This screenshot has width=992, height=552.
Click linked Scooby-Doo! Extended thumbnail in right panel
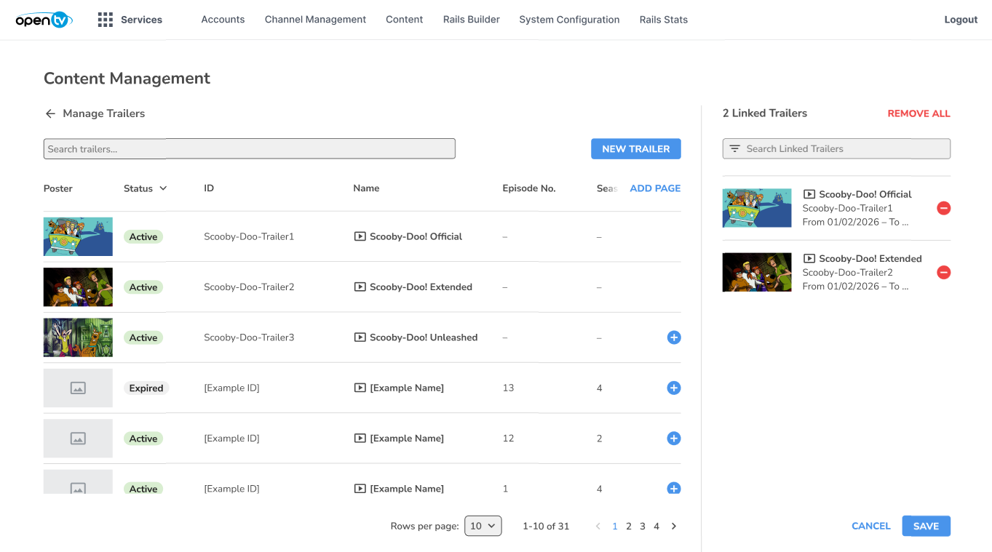click(757, 272)
